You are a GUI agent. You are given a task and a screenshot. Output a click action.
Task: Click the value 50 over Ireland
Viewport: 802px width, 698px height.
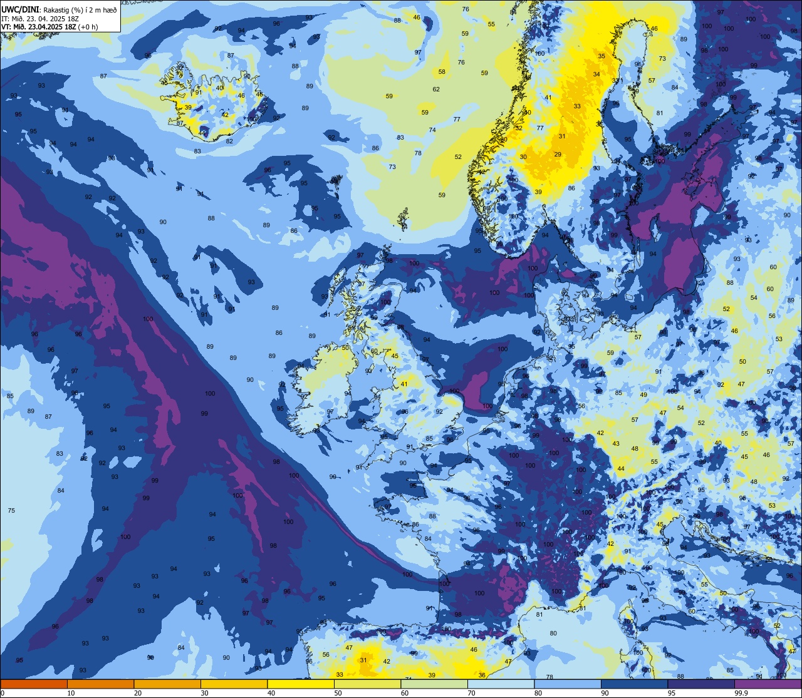tap(346, 348)
